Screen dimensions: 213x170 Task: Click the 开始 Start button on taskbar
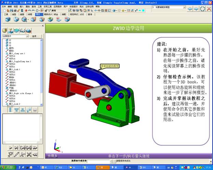[x=8, y=167]
